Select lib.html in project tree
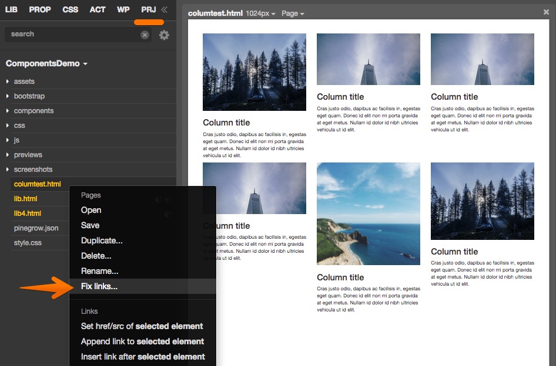556x366 pixels. coord(25,199)
